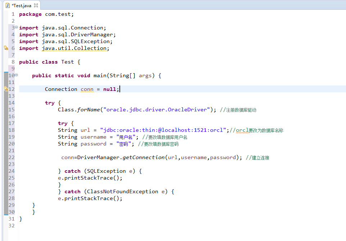Click the warning quick-fix icon on line 12
Image resolution: width=346 pixels, height=241 pixels.
tap(6, 89)
